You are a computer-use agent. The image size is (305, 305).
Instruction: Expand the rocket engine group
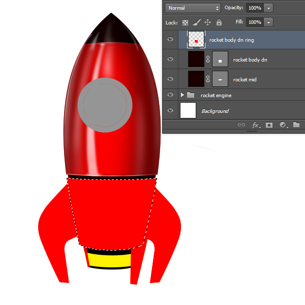coord(182,95)
